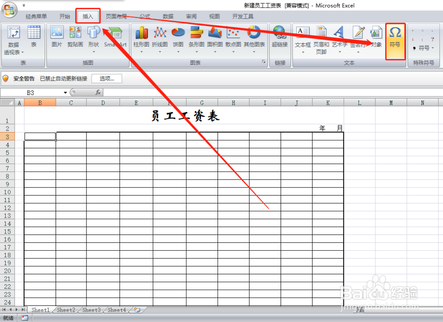443x322 pixels.
Task: Insert a pie chart (饼图)
Action: 178,39
